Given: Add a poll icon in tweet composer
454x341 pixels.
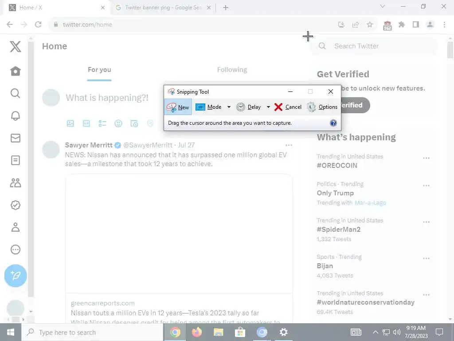Looking at the screenshot, I should (x=102, y=123).
